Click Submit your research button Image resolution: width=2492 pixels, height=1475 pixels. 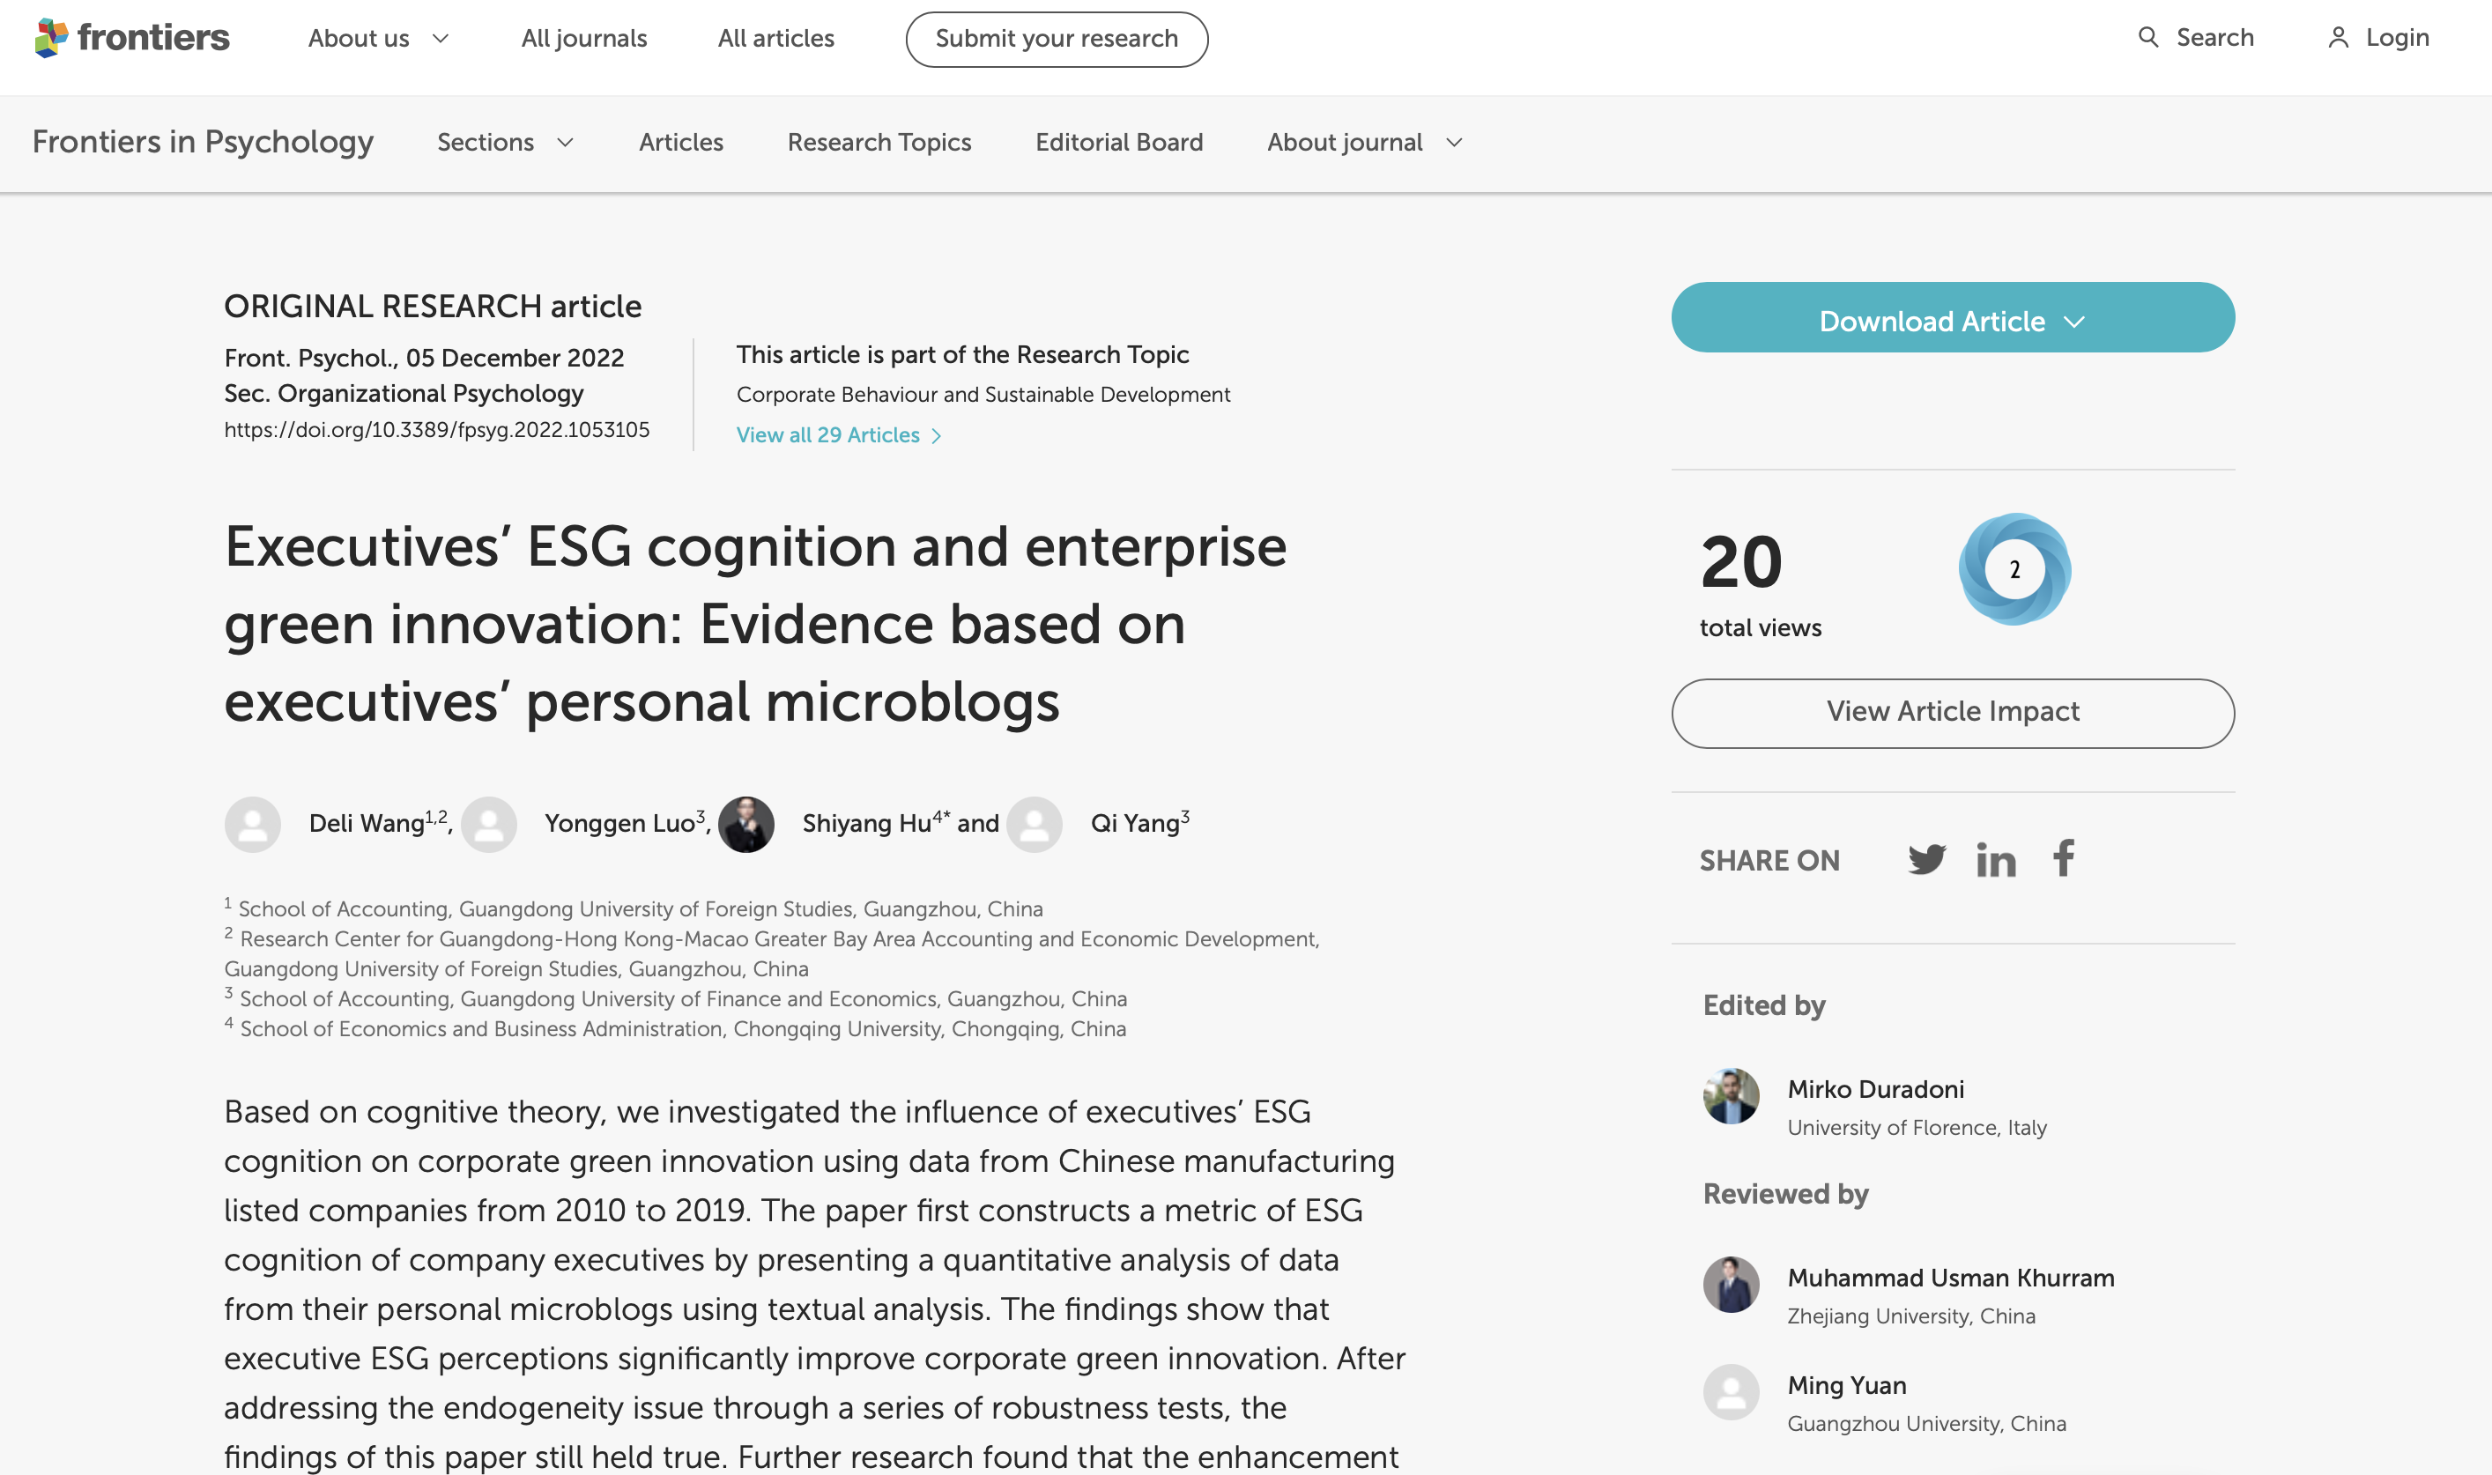point(1056,39)
